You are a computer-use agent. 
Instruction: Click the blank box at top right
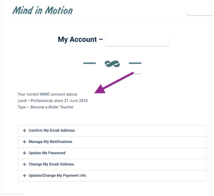click(x=200, y=11)
